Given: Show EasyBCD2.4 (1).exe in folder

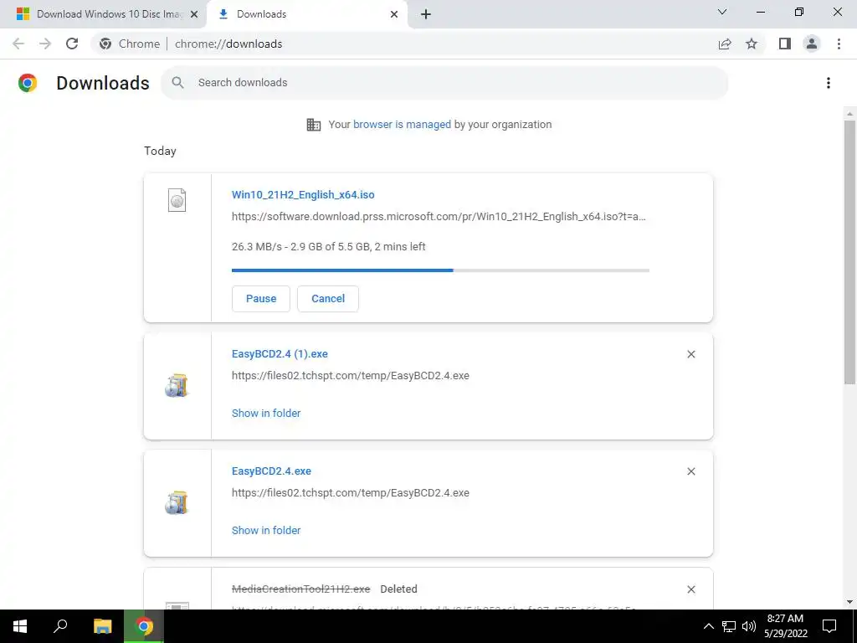Looking at the screenshot, I should click(x=266, y=414).
